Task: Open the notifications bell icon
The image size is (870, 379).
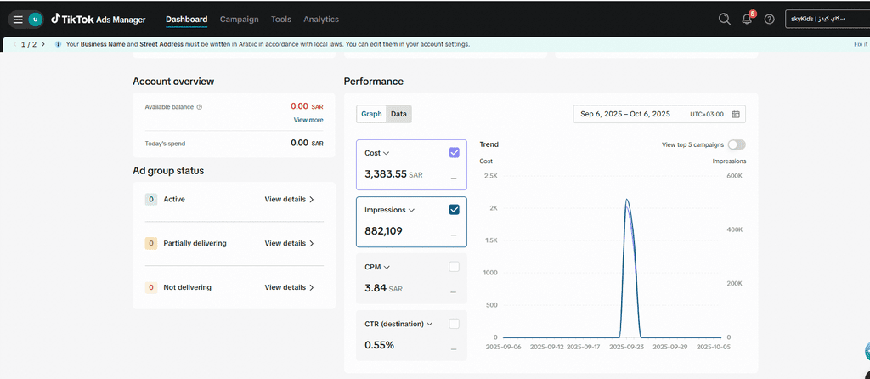Action: tap(747, 19)
